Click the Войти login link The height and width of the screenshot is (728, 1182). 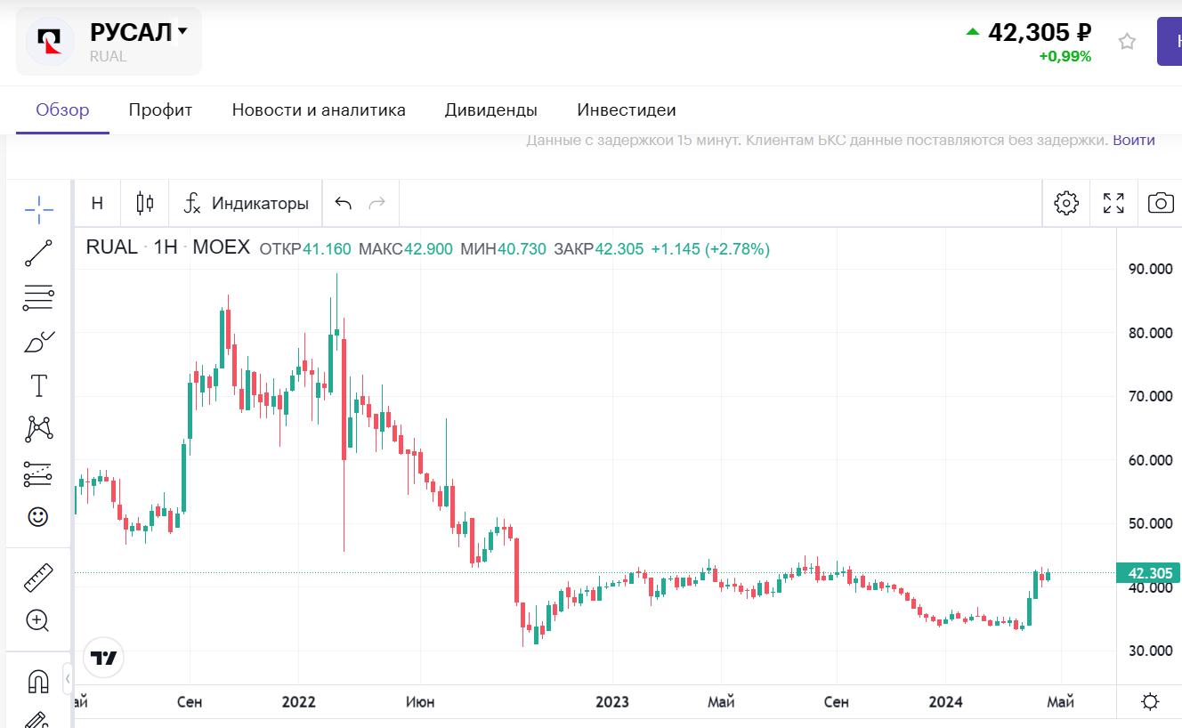click(x=1134, y=140)
